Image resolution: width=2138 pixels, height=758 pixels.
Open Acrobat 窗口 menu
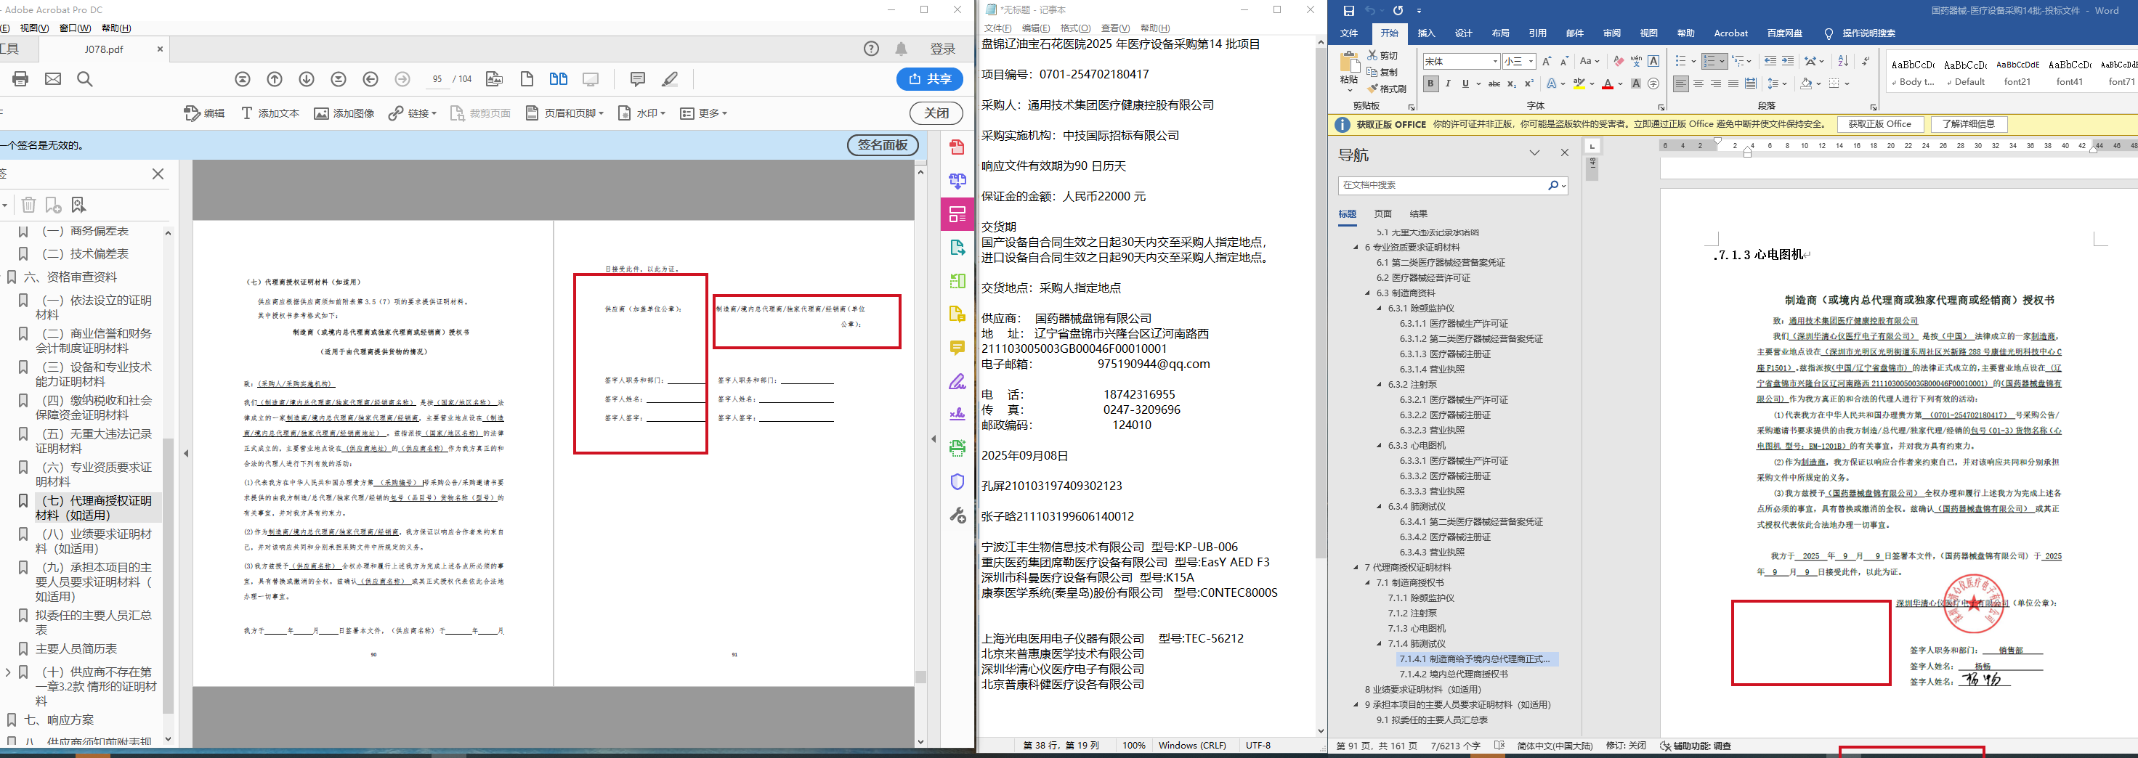pyautogui.click(x=76, y=28)
